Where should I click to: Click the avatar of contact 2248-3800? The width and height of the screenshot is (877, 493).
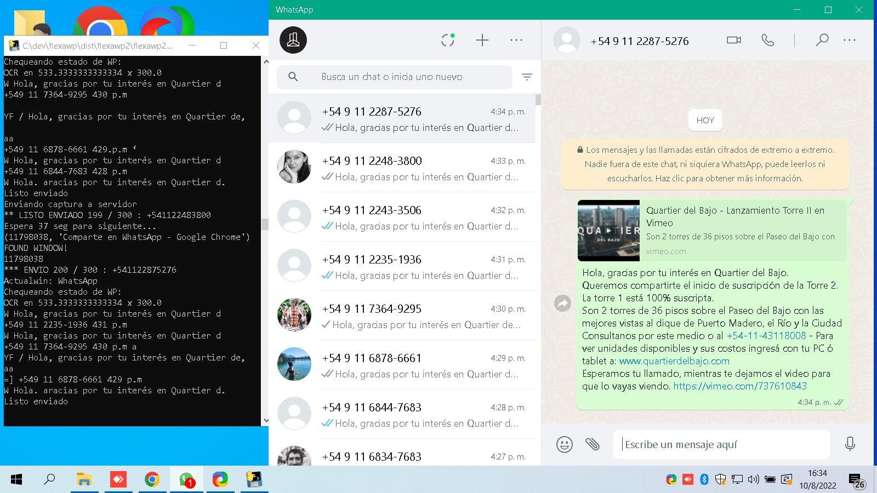pos(294,167)
